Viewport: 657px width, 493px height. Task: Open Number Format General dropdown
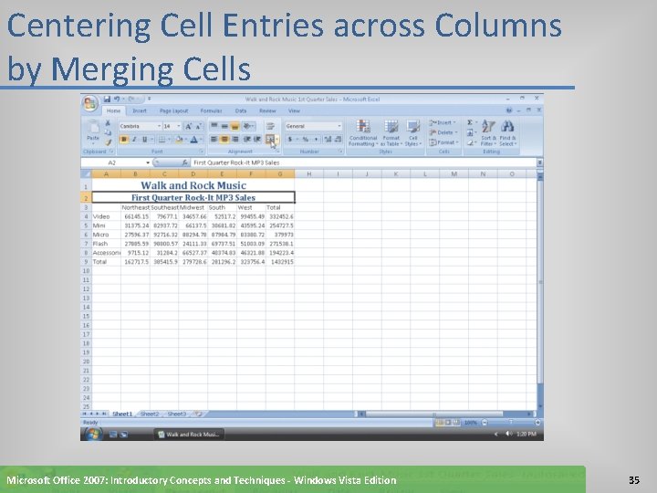tap(339, 126)
